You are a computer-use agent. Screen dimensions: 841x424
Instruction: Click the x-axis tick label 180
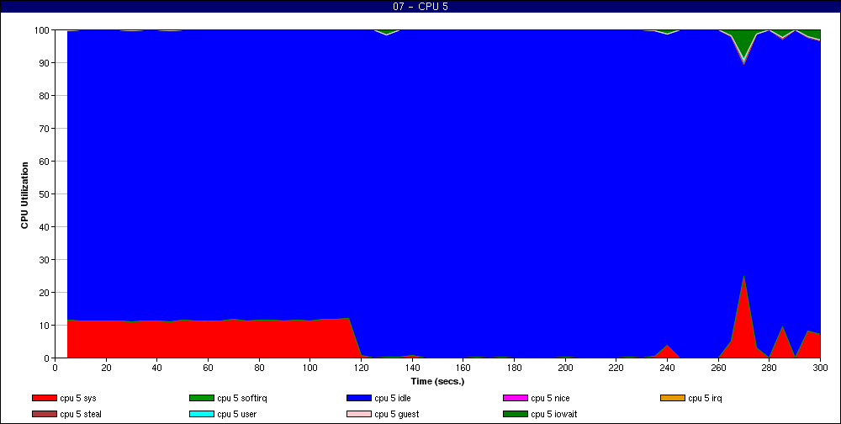point(515,368)
